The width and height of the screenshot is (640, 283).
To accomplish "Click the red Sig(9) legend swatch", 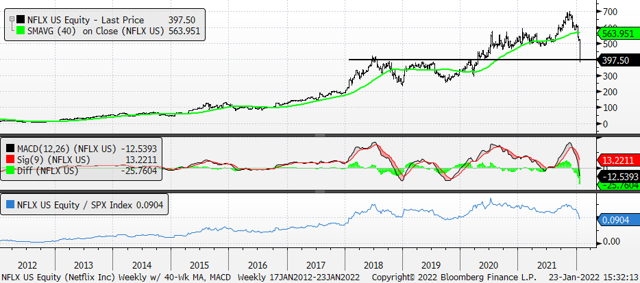I will coord(12,160).
